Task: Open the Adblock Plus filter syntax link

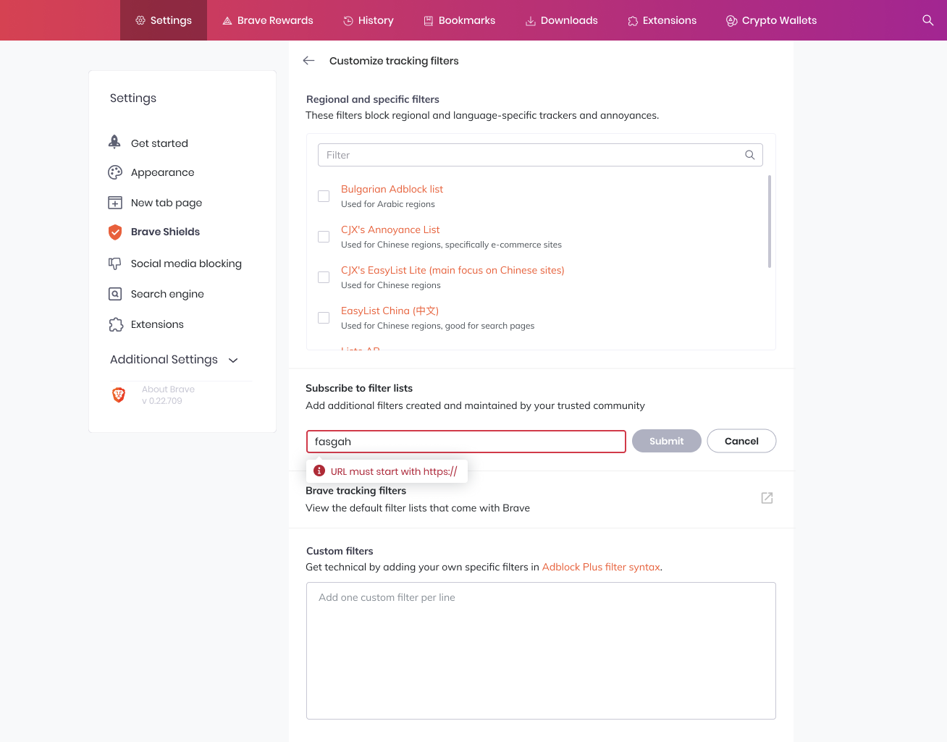Action: [601, 567]
